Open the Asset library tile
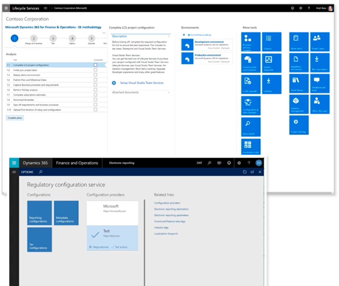Image resolution: width=339 pixels, height=286 pixels. [299, 83]
